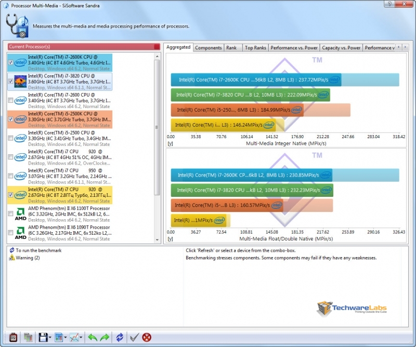416x347 pixels.
Task: Click the Intel logo beside i7-2600K CPU row
Action: pyautogui.click(x=20, y=62)
